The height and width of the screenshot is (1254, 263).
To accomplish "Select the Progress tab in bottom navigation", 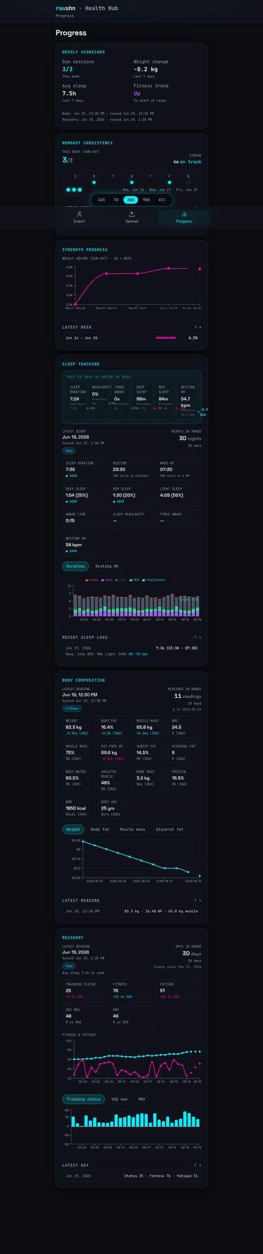I will click(184, 217).
